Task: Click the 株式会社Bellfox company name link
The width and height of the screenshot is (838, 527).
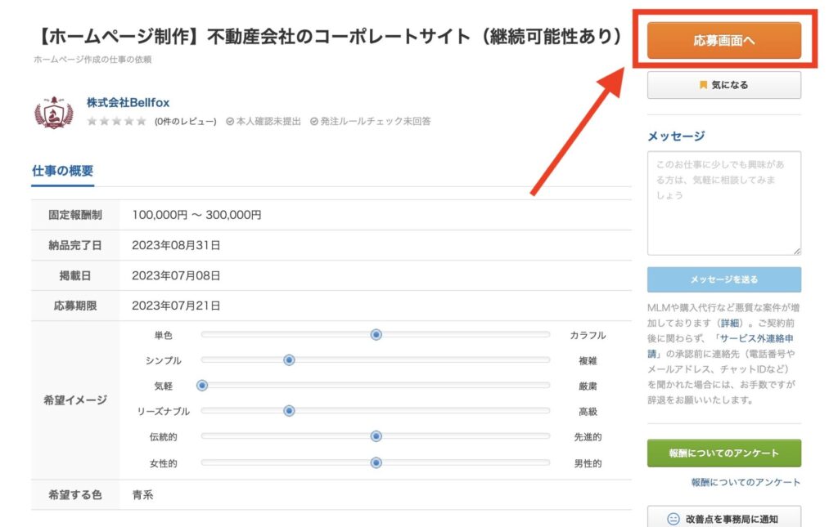Action: point(128,103)
